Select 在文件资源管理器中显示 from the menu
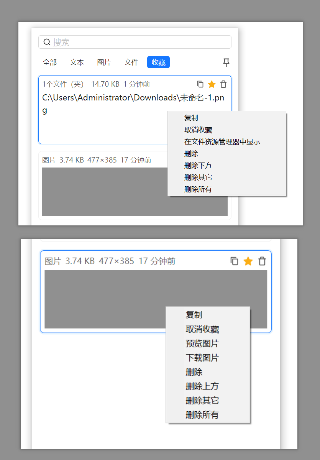The height and width of the screenshot is (460, 320). (222, 141)
